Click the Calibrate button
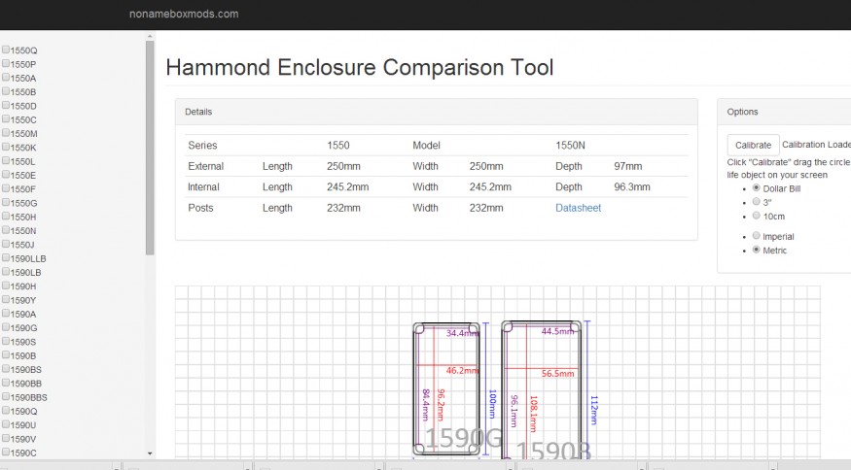Viewport: 851px width, 470px height. 753,146
